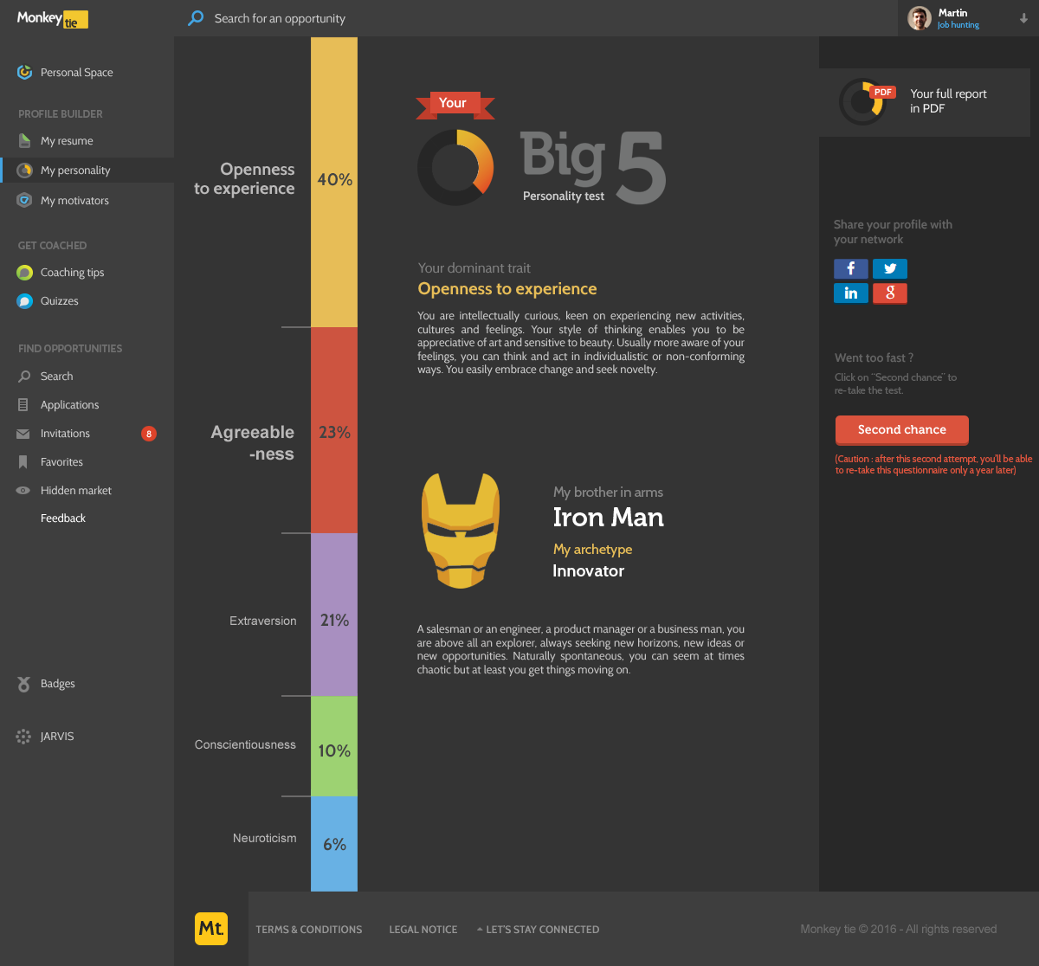Click the LinkedIn share icon
The image size is (1039, 966).
pyautogui.click(x=850, y=293)
